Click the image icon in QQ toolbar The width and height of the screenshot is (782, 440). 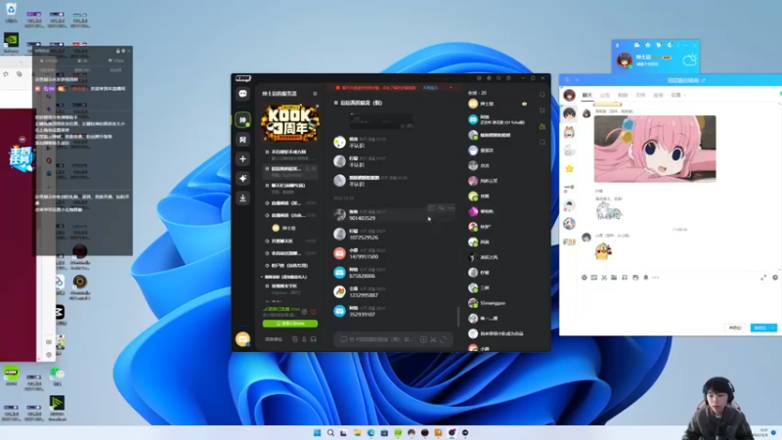coord(635,278)
